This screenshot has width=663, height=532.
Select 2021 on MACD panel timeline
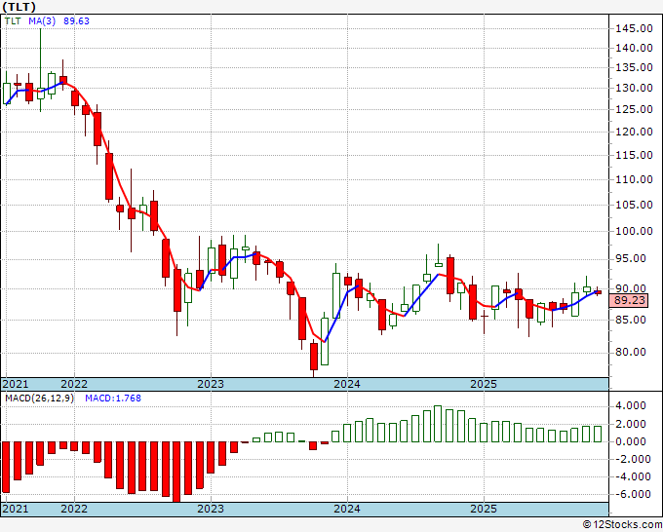click(x=16, y=509)
